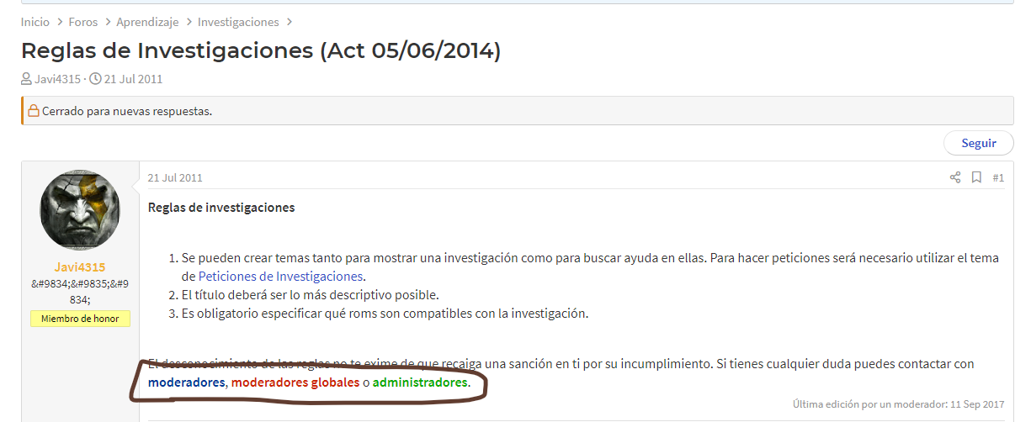Open the Peticiones de Investigaciones link

click(280, 276)
